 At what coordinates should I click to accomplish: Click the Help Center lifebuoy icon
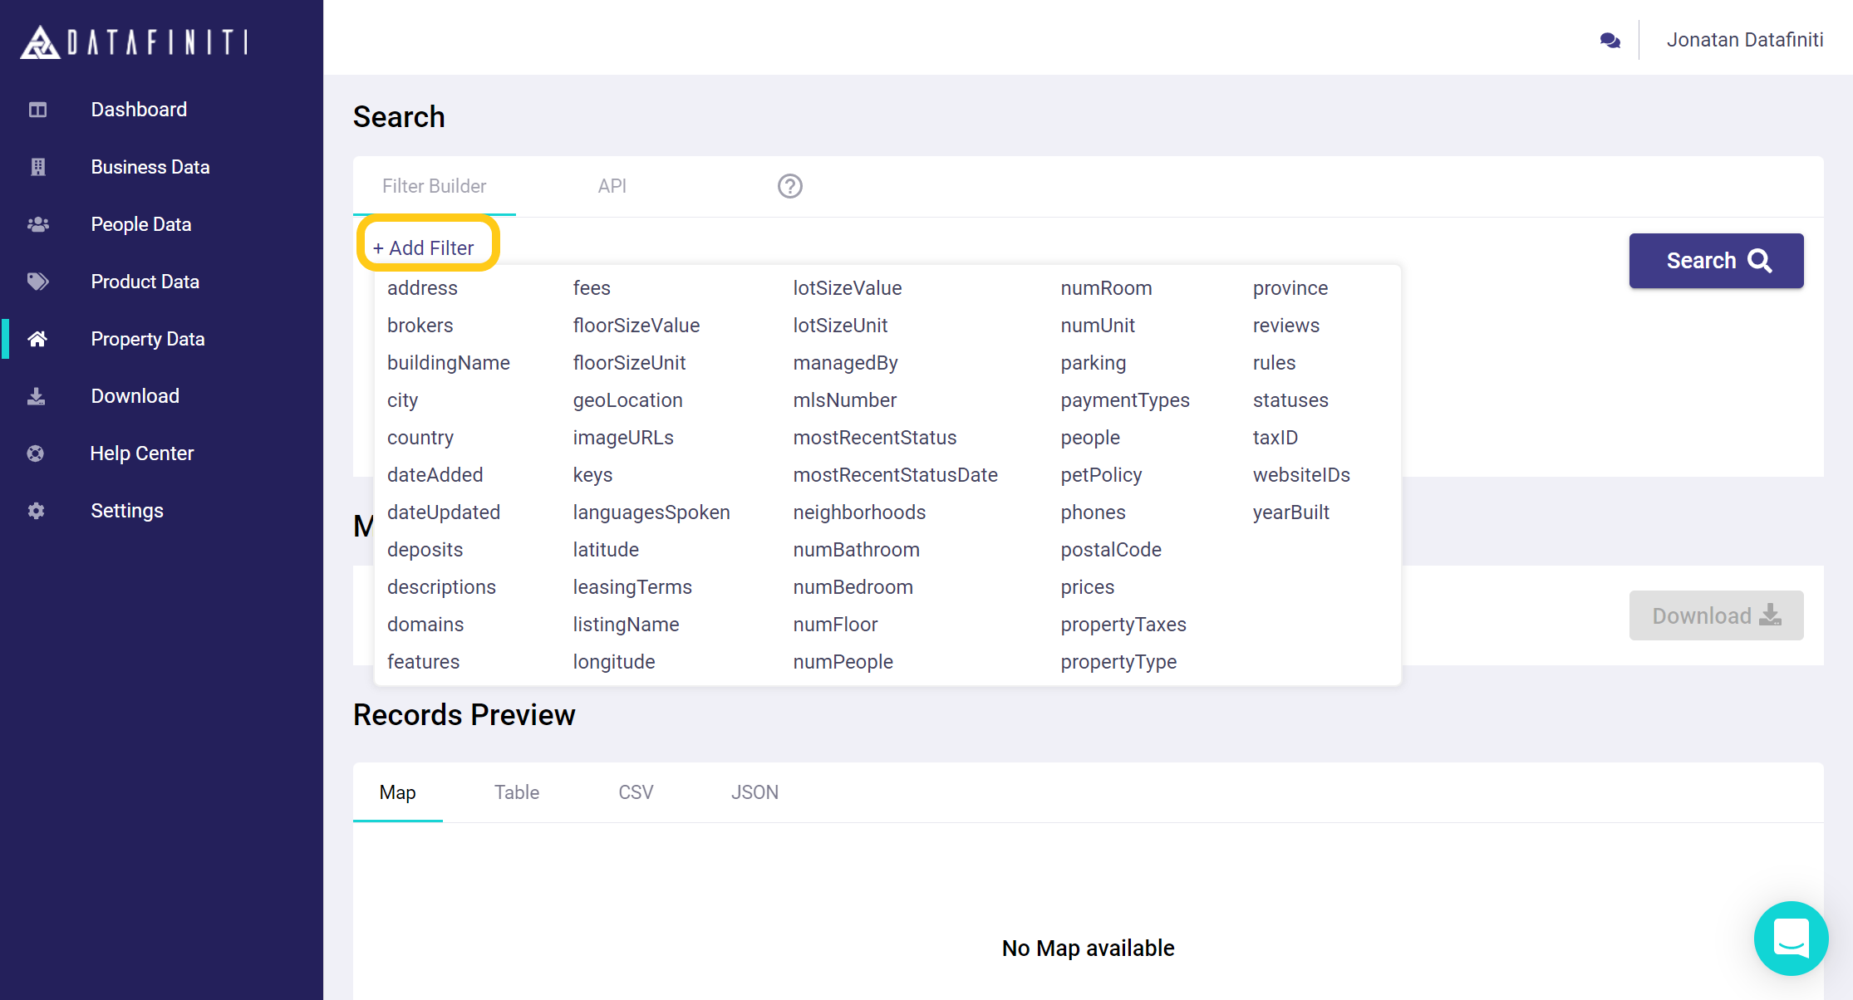36,453
